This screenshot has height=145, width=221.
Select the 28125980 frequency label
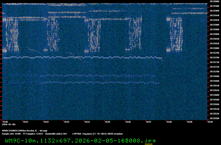[x=214, y=6]
